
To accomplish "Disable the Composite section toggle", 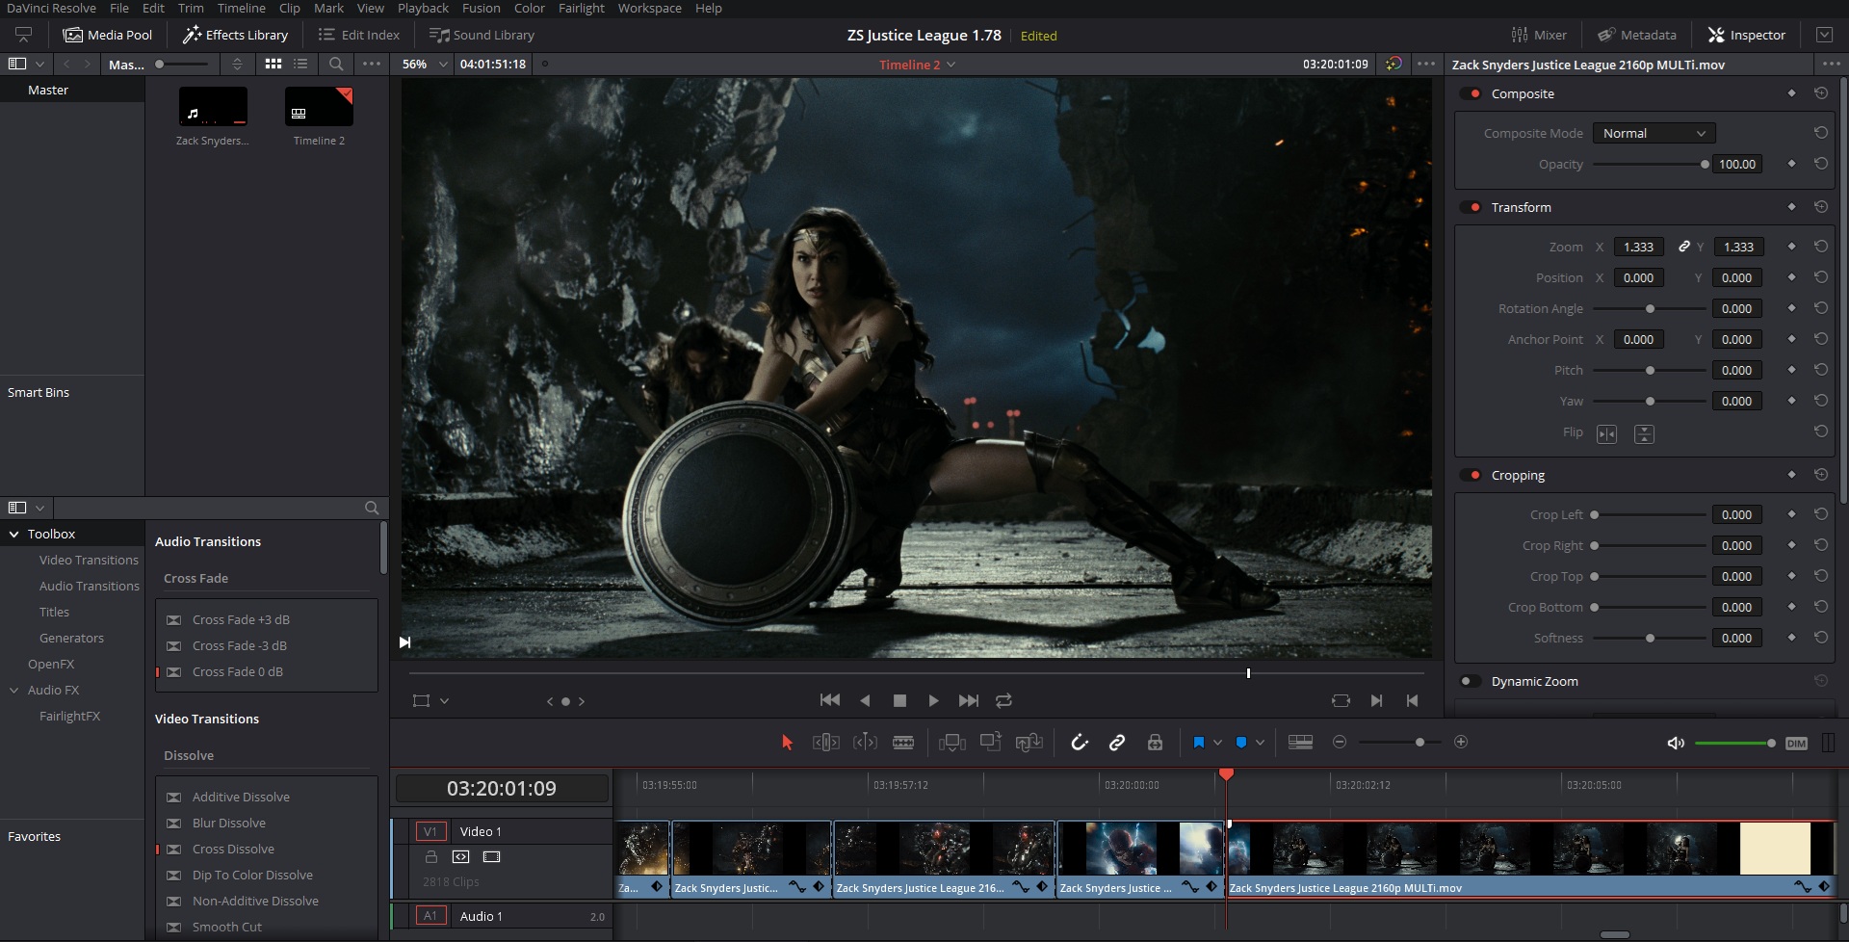I will [x=1471, y=93].
